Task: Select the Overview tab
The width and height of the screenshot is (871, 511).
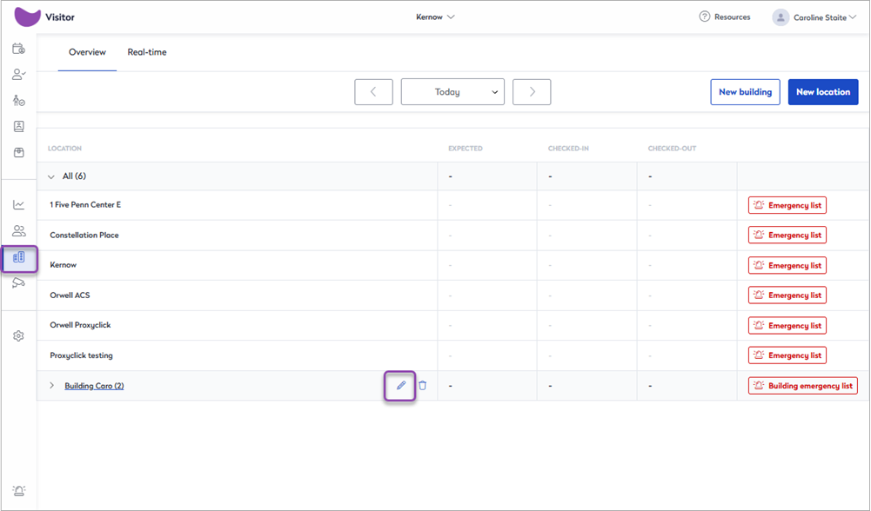Action: click(x=87, y=52)
